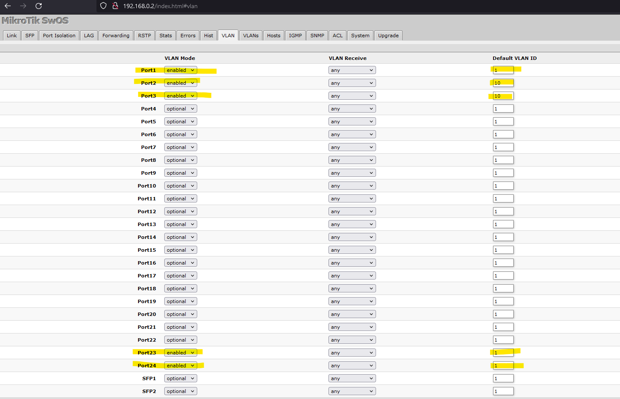Screen dimensions: 620x399
Task: Go to the SNMP tab
Action: tap(317, 36)
